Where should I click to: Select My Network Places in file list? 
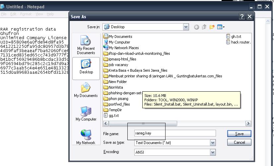pyautogui.click(x=121, y=48)
